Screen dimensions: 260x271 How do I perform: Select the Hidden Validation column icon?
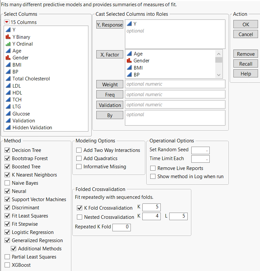coord(8,128)
